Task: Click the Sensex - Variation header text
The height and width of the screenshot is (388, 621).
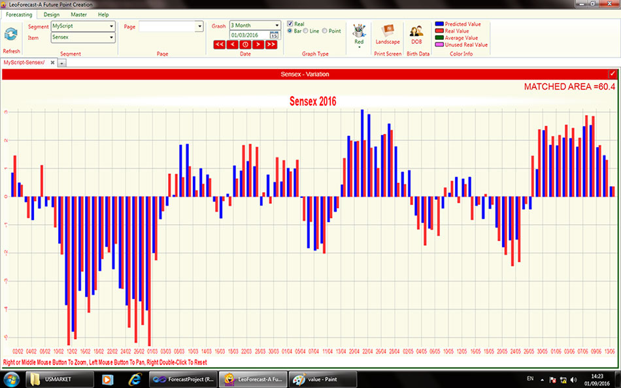Action: click(x=305, y=74)
